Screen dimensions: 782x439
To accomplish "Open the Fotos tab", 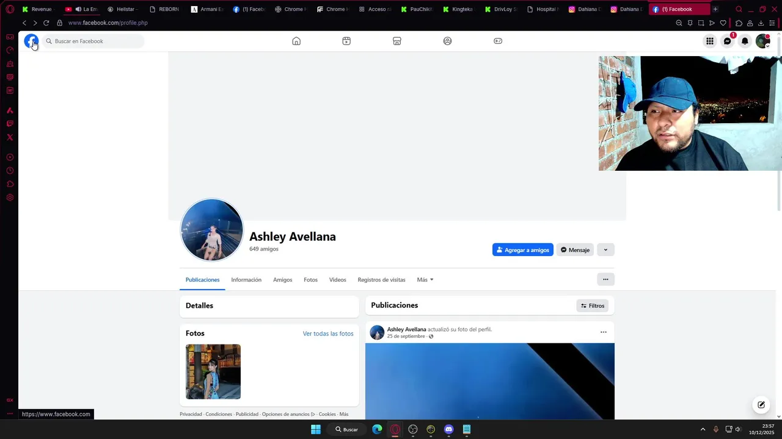I will click(x=310, y=280).
